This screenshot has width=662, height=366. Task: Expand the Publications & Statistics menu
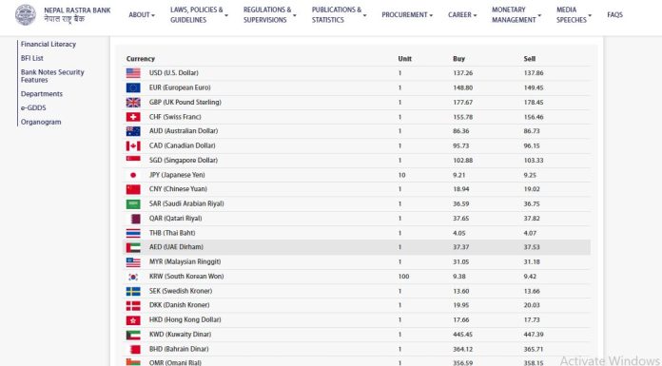point(339,15)
